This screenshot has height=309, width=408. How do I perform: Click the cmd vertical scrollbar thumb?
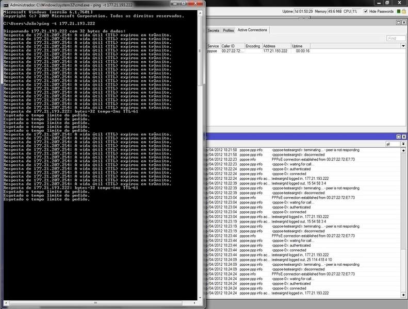(x=200, y=50)
